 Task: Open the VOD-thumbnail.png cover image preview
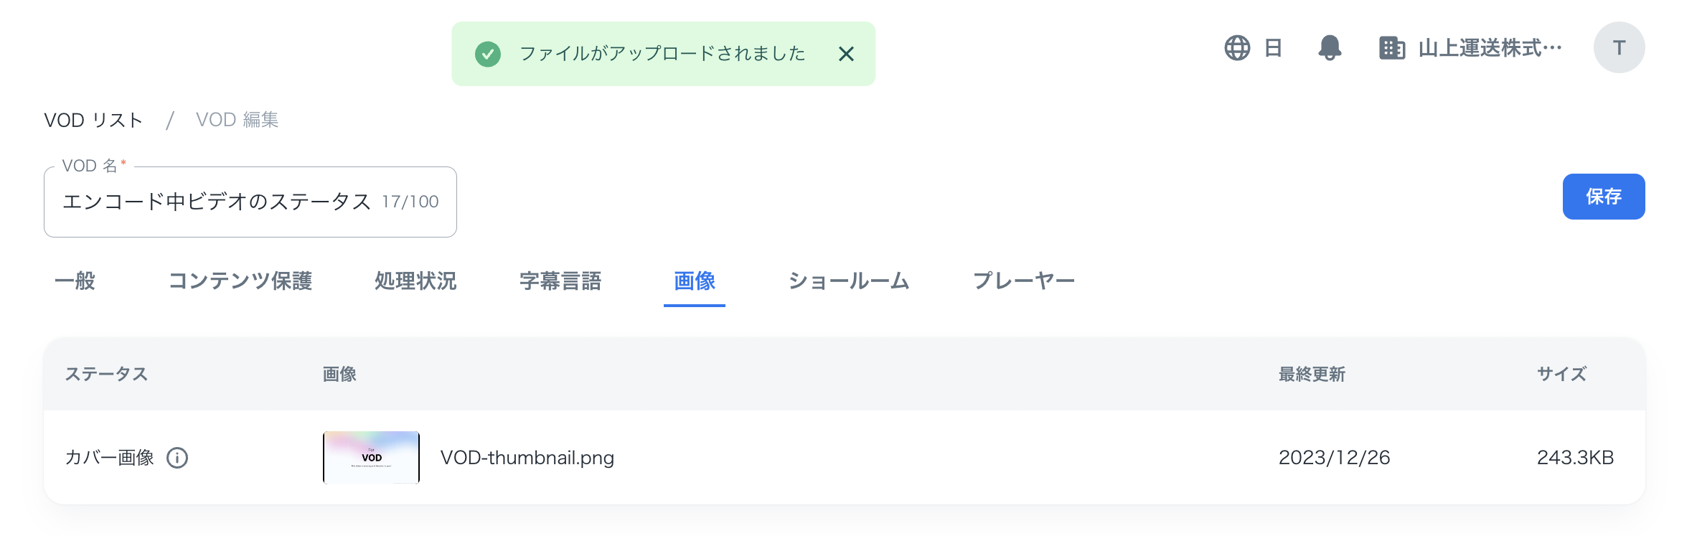pos(370,457)
